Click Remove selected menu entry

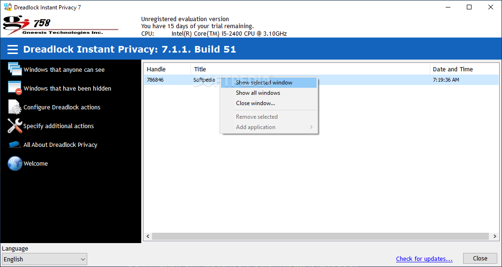(269, 117)
